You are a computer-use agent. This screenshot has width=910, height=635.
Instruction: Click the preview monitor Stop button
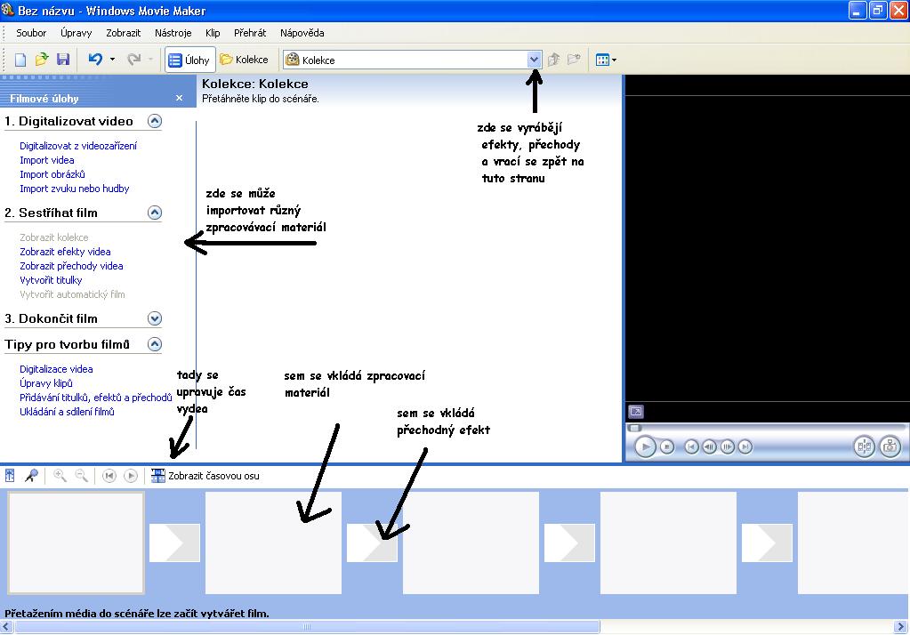coord(667,446)
